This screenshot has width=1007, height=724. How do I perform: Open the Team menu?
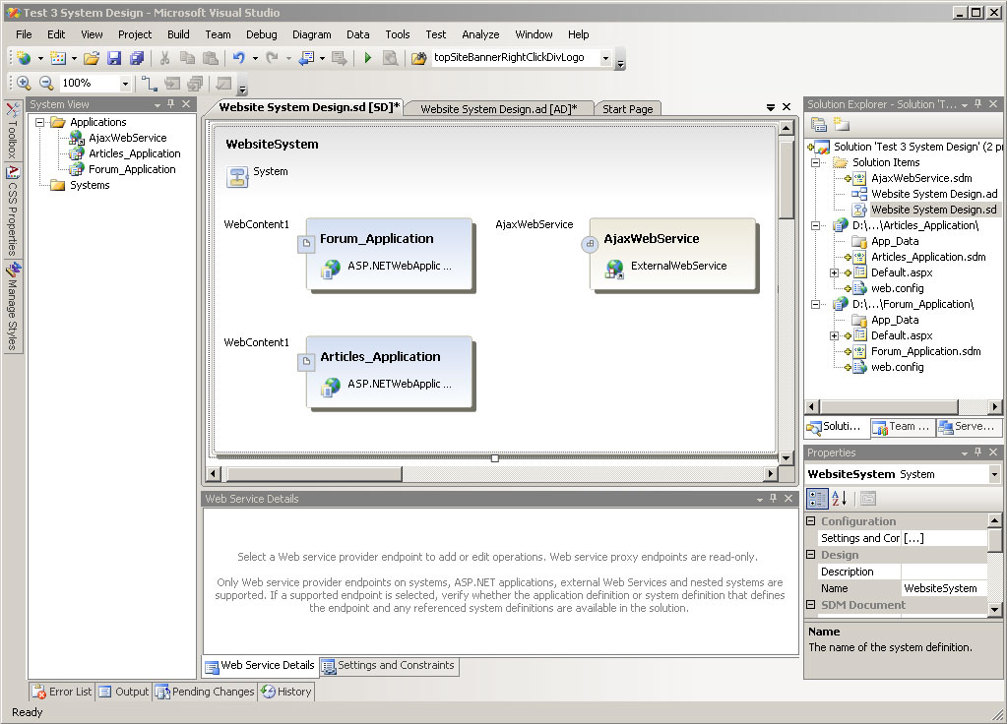218,34
